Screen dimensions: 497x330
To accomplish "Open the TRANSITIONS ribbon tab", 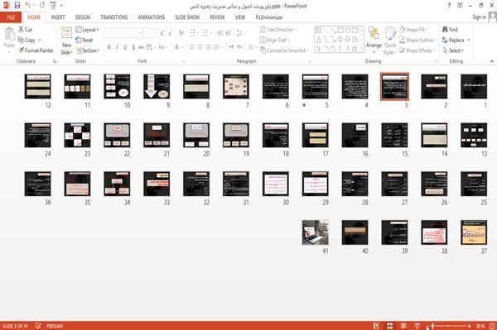I will (x=114, y=17).
